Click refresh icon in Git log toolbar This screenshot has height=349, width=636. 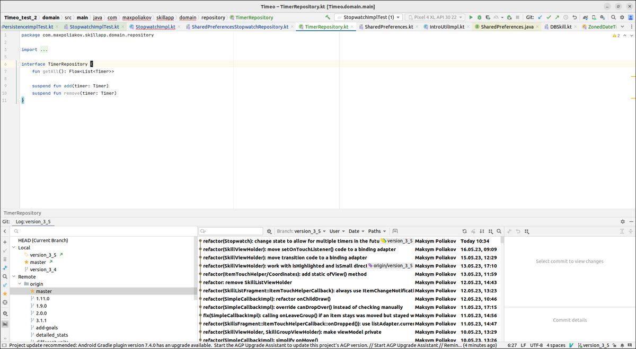point(465,231)
